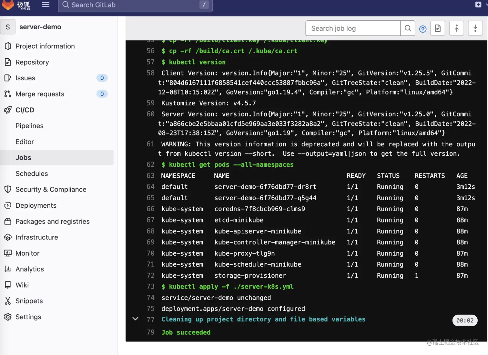488x355 pixels.
Task: Open the hamburger navigation menu
Action: tap(46, 5)
